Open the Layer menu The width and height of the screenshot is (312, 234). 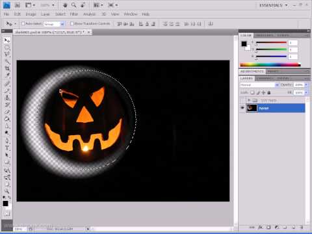45,14
